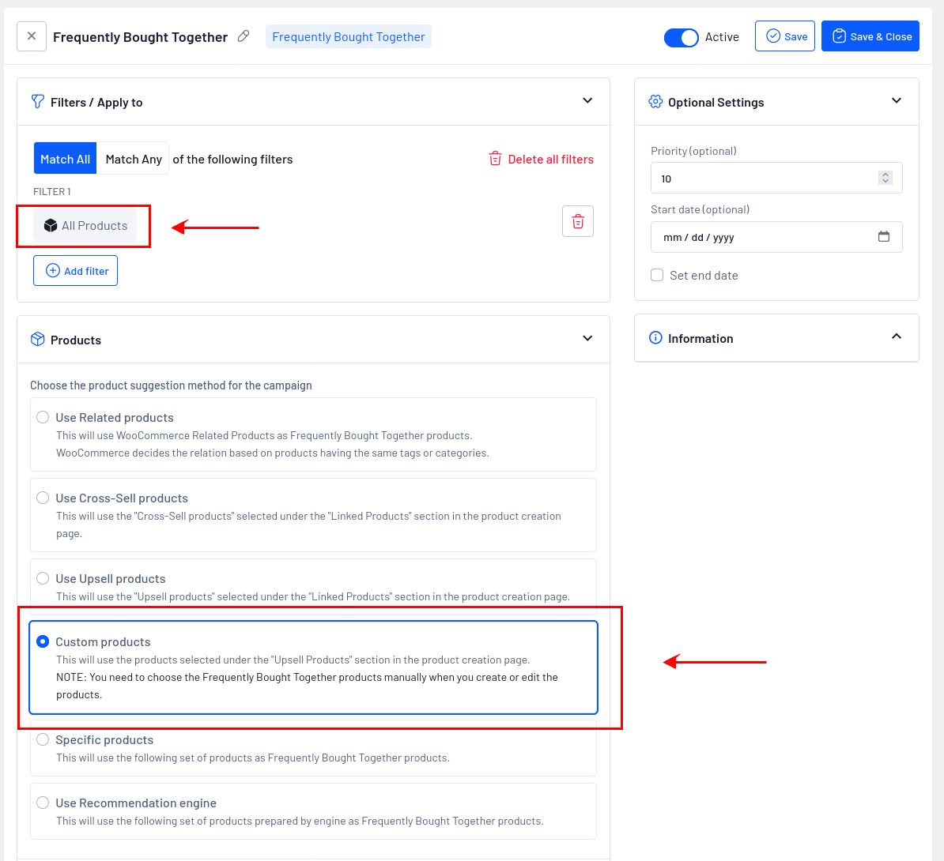
Task: Switch to Match Any filter mode
Action: pos(134,159)
